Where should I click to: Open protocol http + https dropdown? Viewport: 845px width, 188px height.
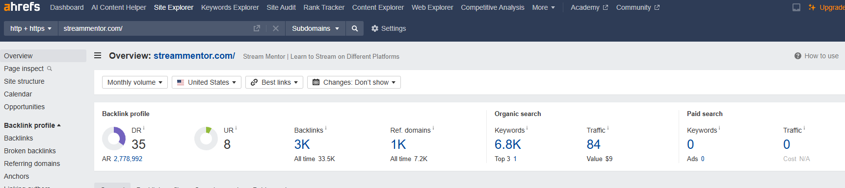(31, 28)
